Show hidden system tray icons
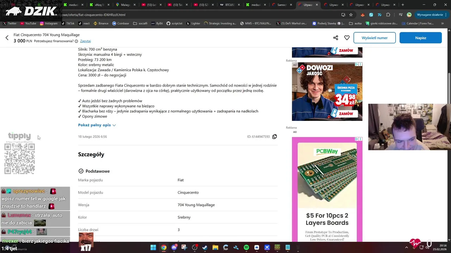 pyautogui.click(x=406, y=247)
